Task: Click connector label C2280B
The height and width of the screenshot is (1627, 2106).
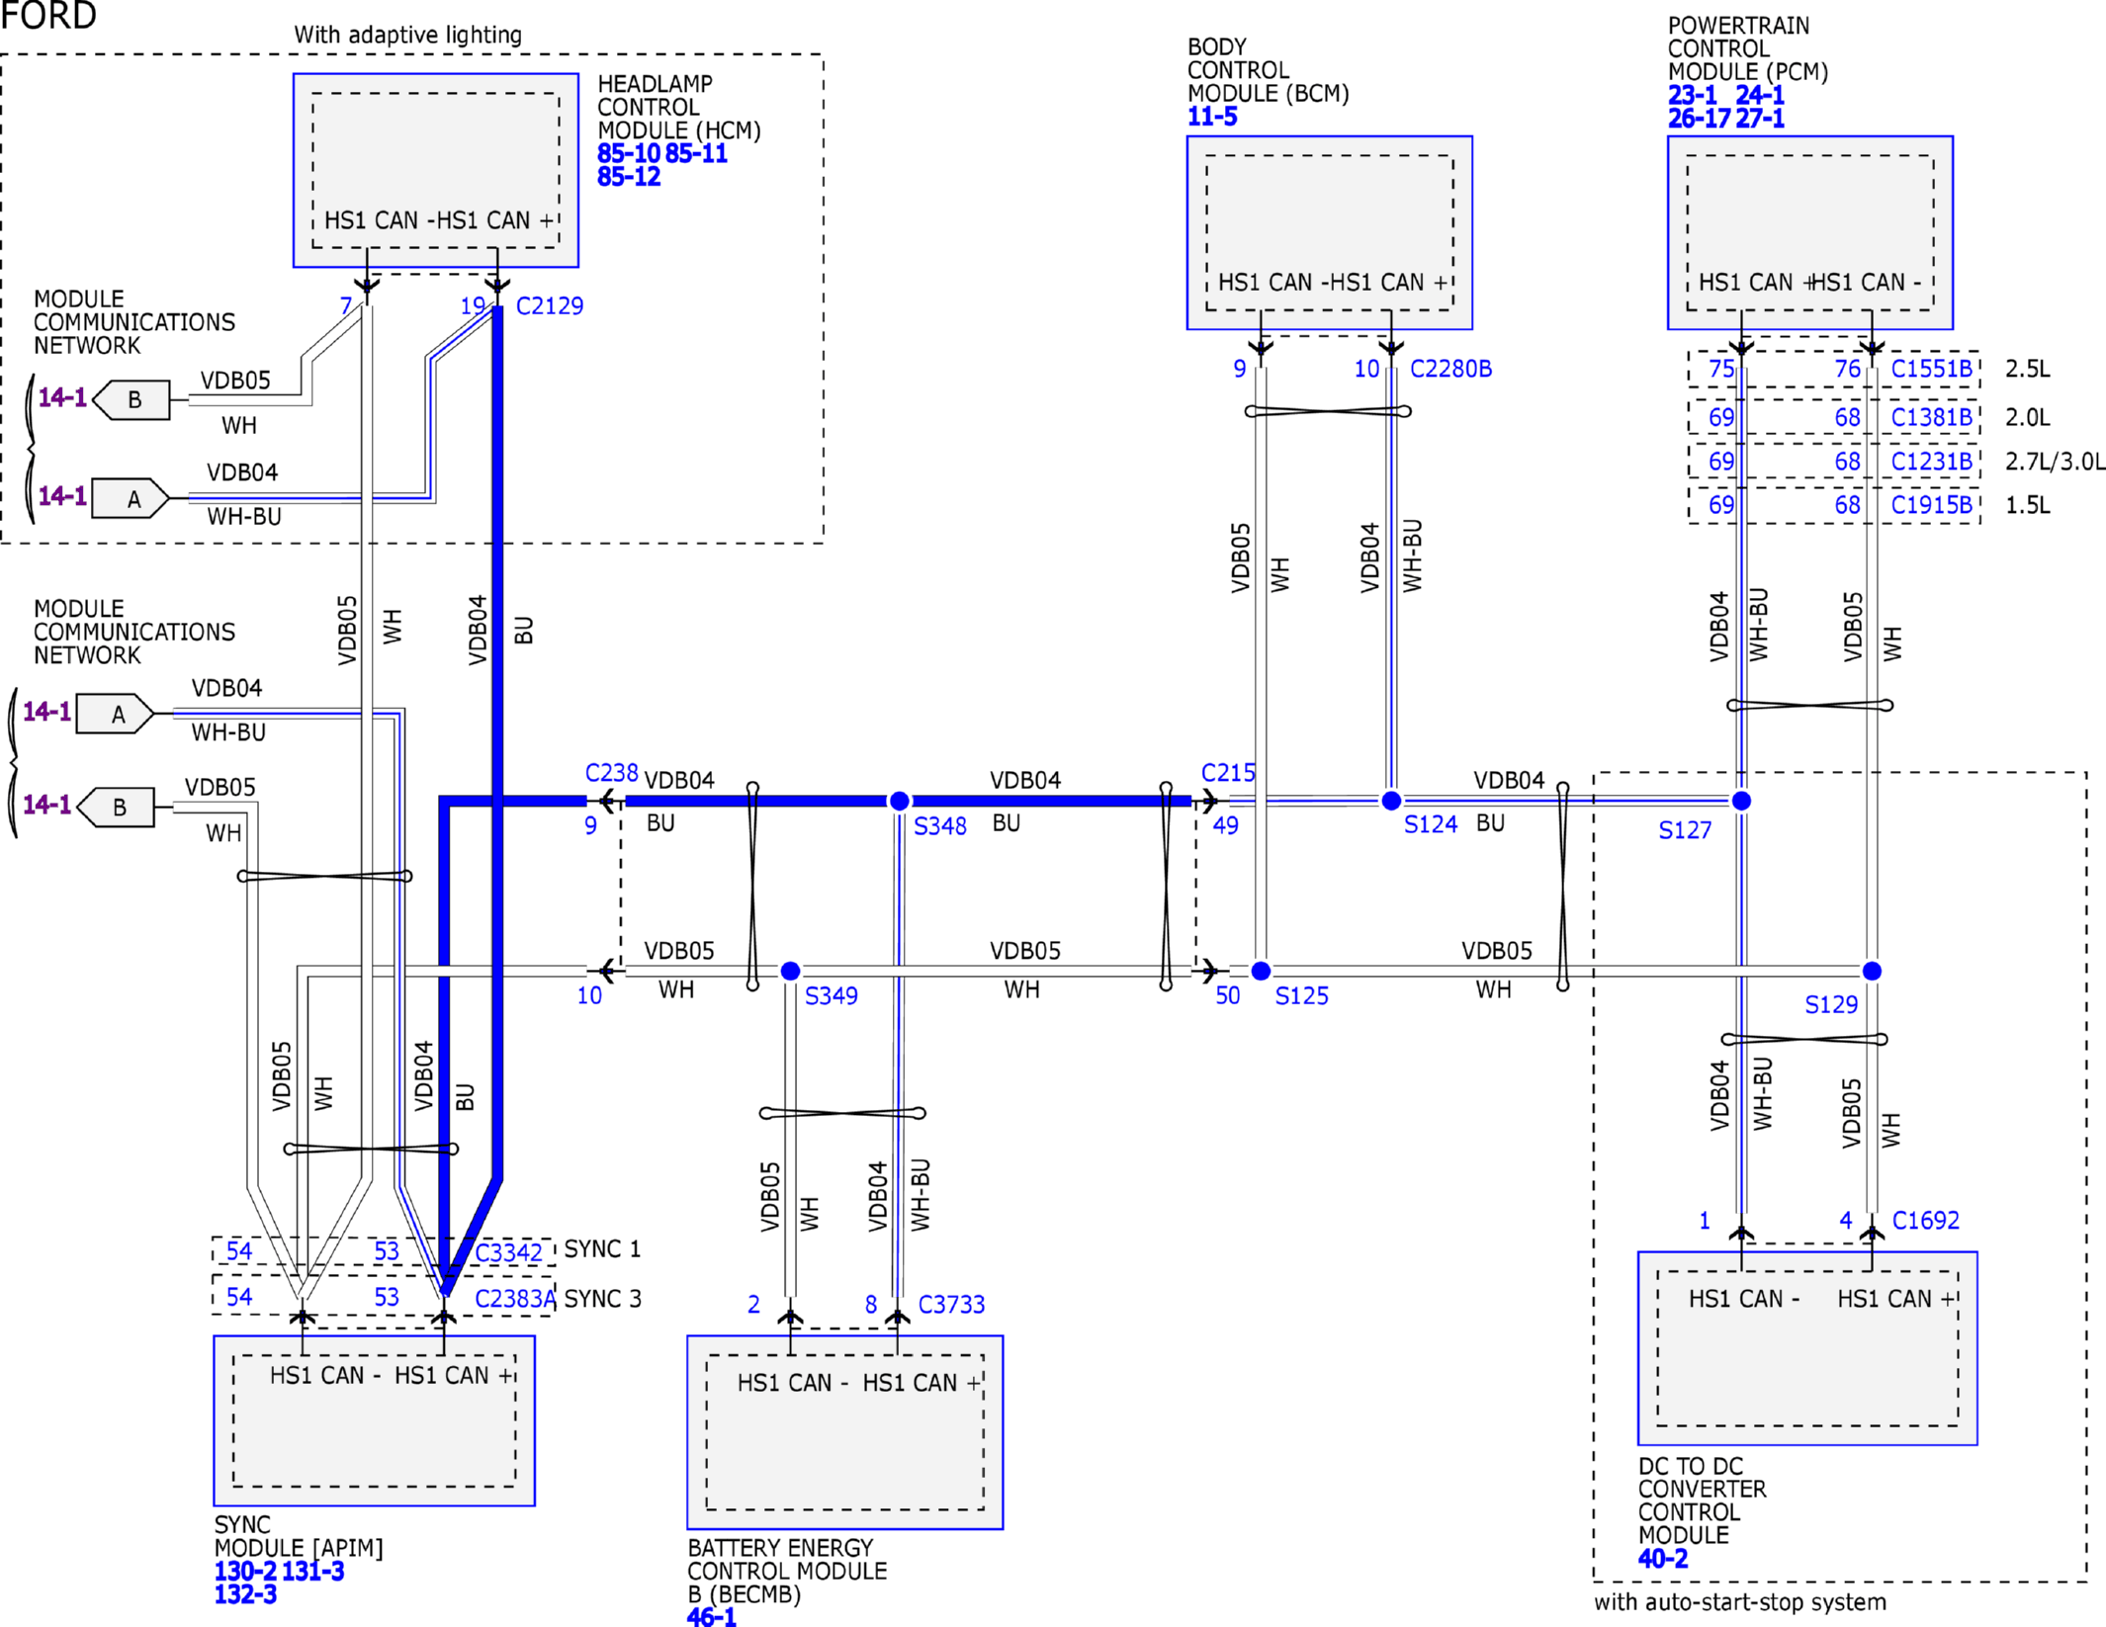Action: [x=1450, y=369]
